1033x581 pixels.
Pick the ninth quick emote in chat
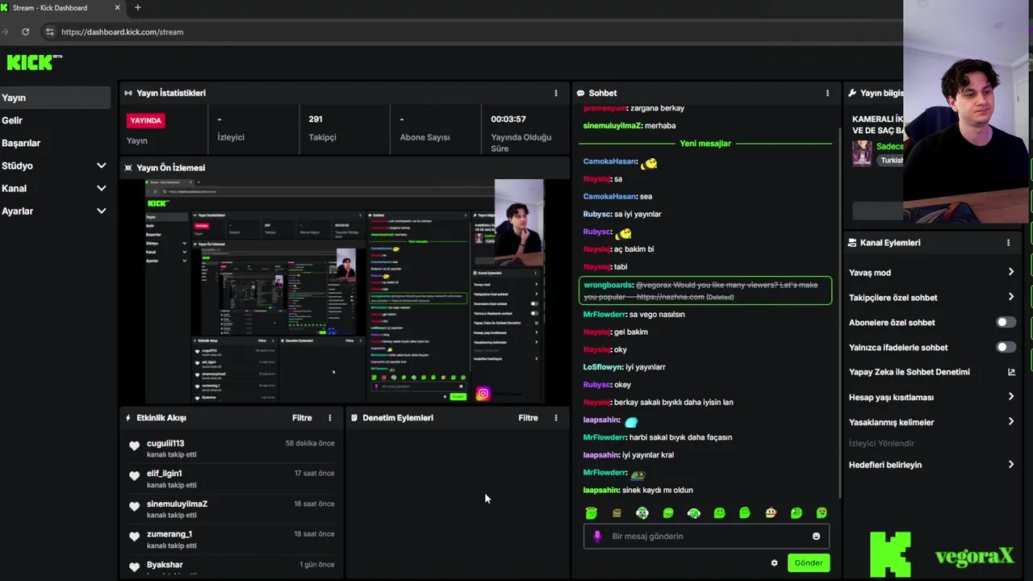coord(797,512)
